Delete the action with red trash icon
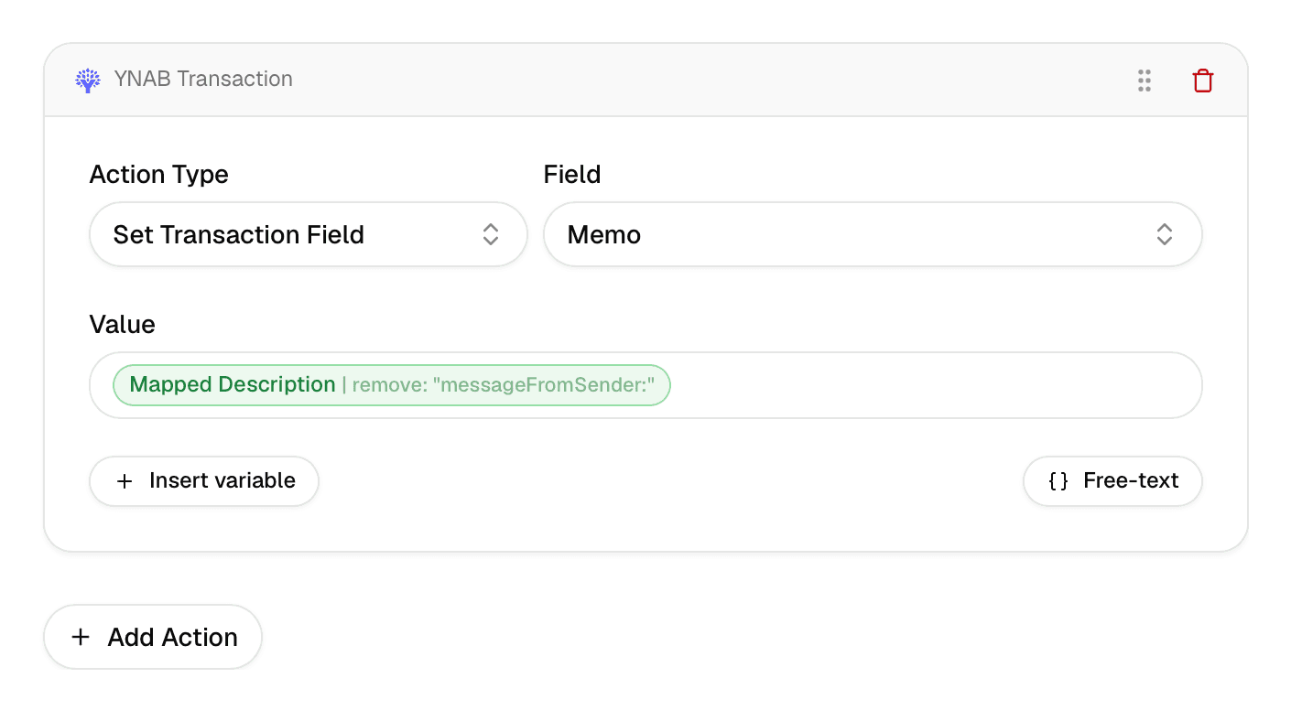 click(1202, 81)
